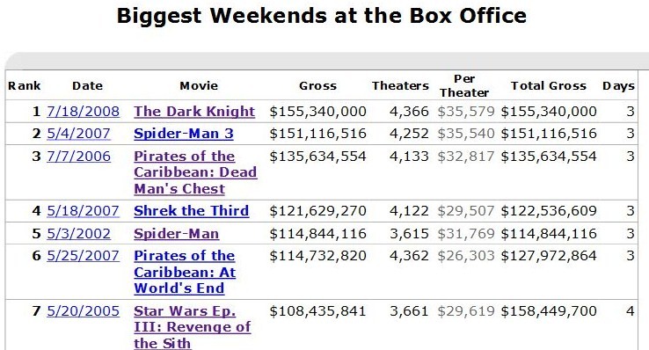
Task: Open the Spider-Man movie link
Action: tap(177, 233)
